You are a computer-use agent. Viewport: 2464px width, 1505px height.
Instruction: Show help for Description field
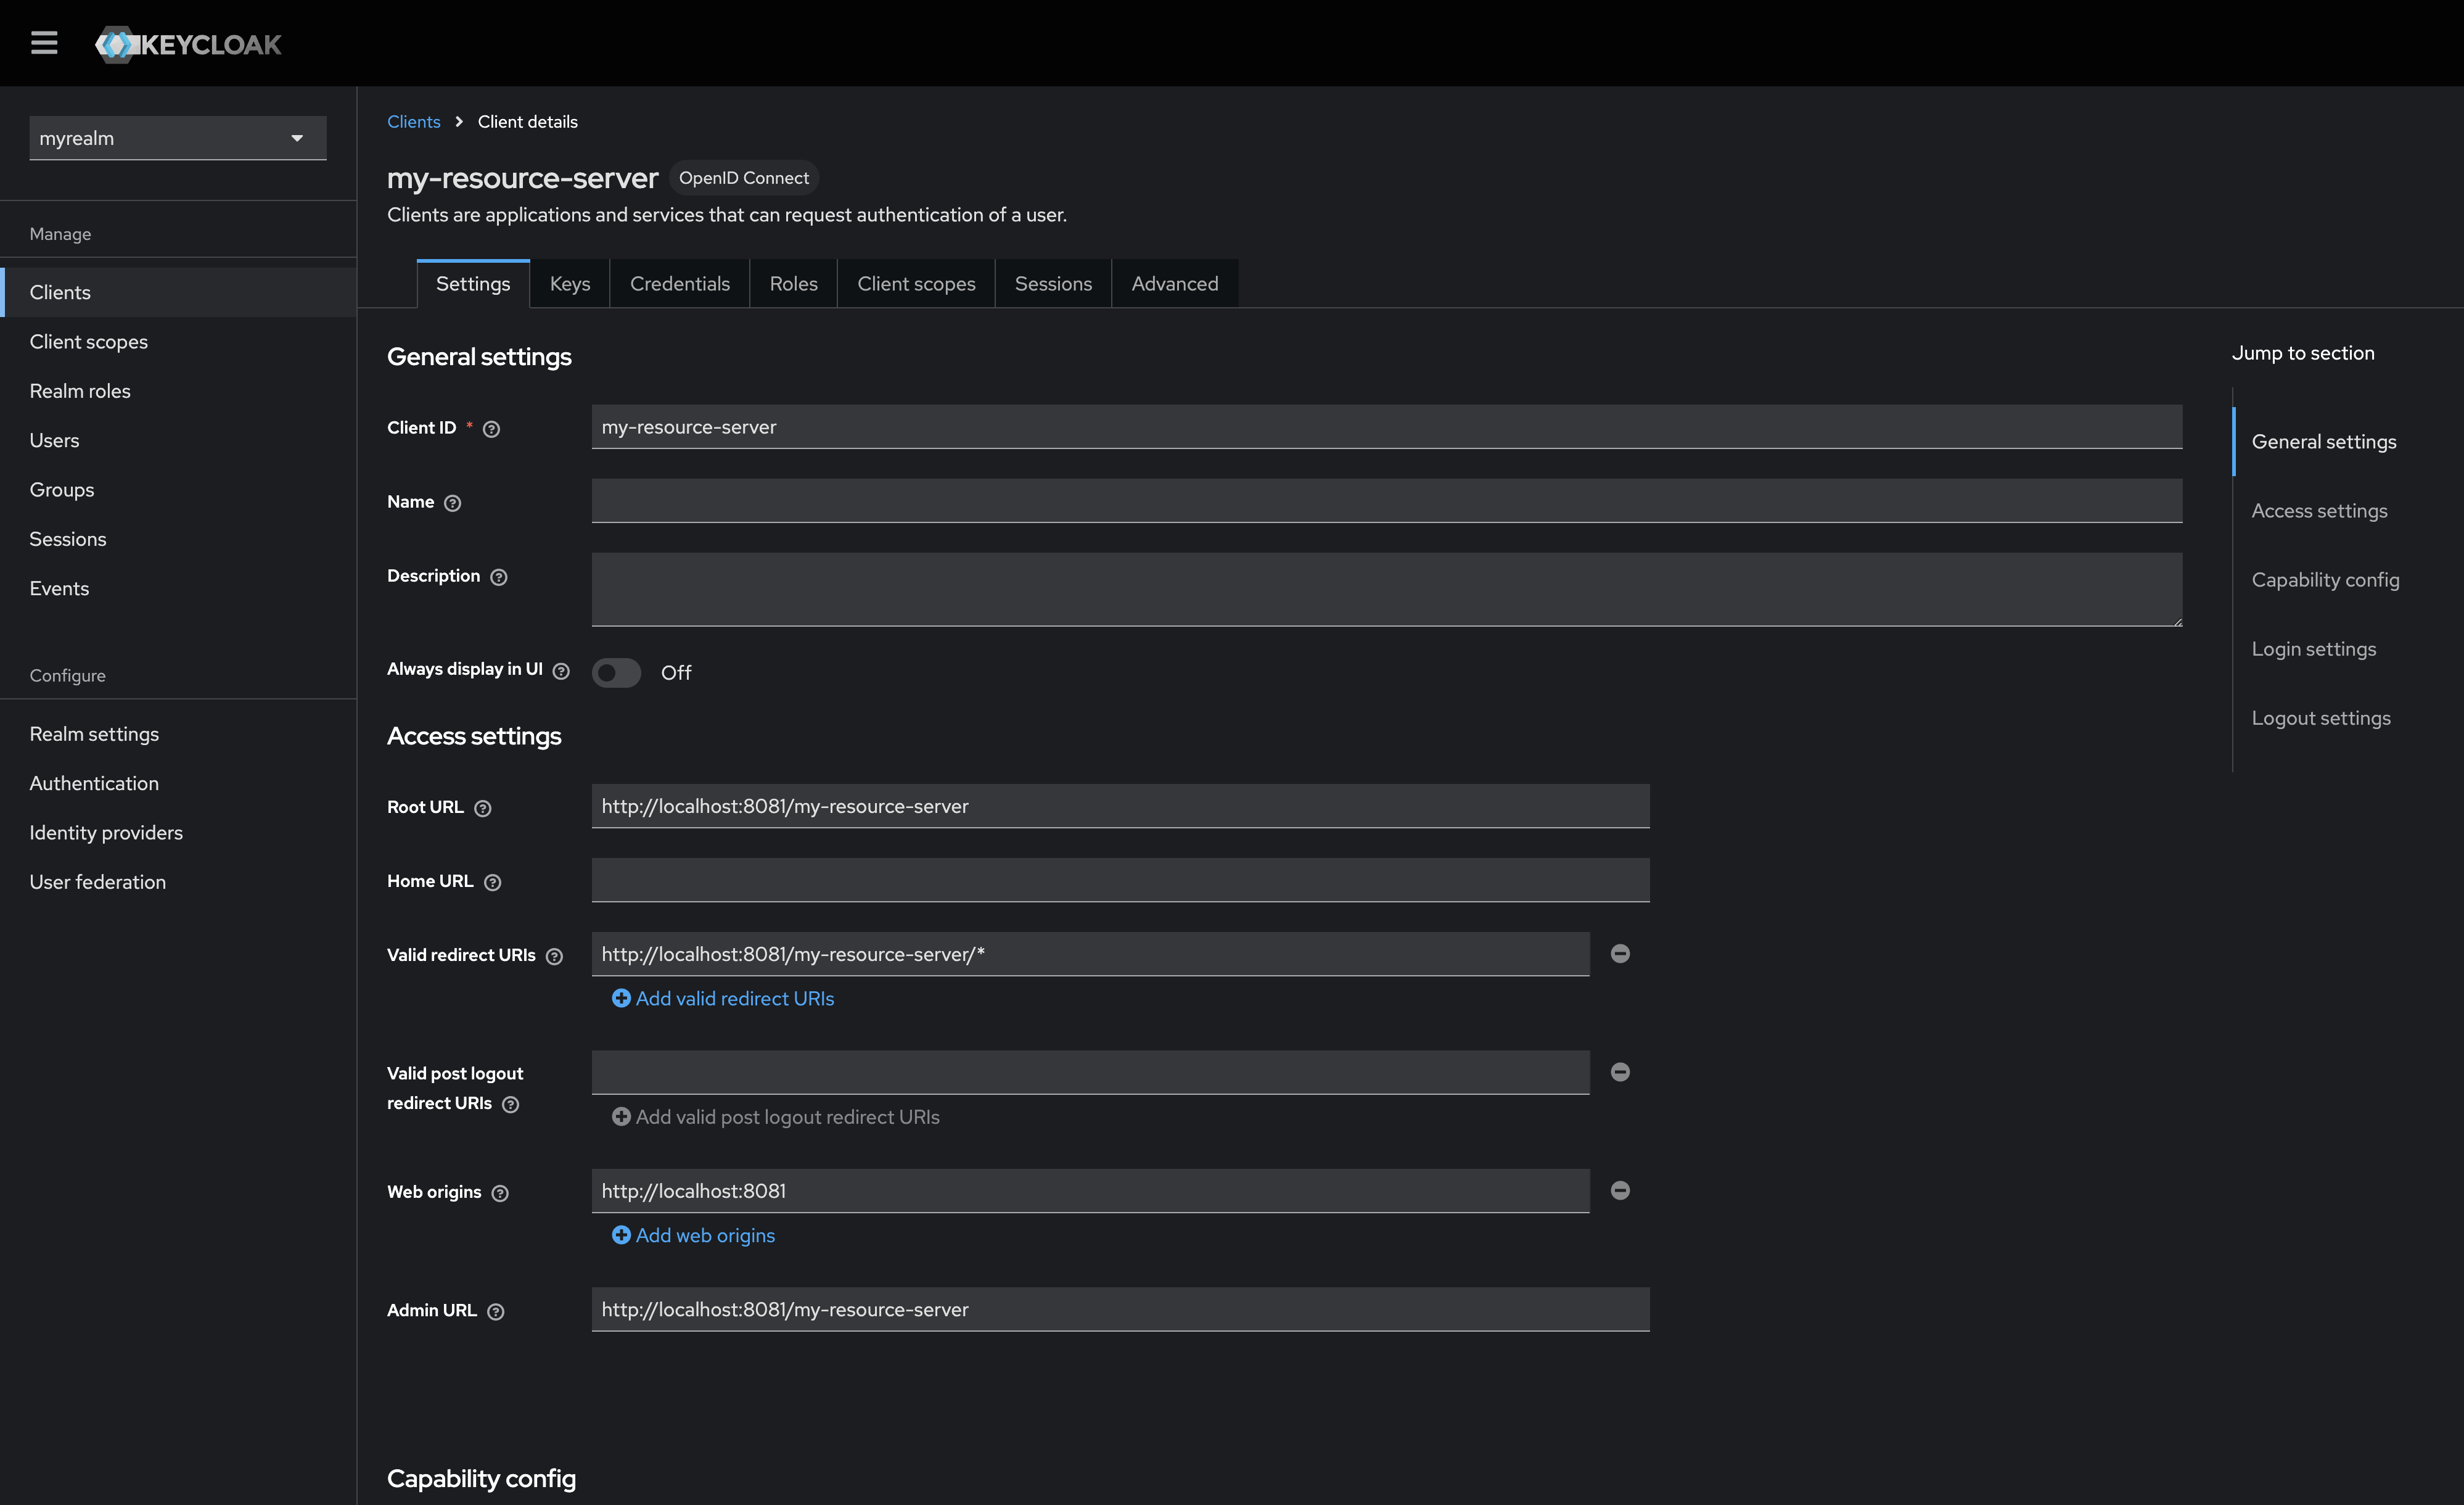click(499, 577)
